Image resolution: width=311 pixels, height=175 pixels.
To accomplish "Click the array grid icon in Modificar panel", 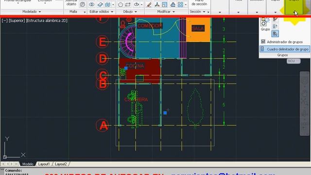I will coord(180,4).
